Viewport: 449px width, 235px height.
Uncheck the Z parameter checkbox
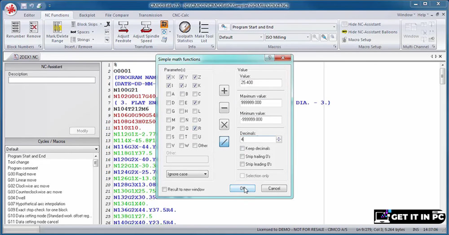coord(195,77)
